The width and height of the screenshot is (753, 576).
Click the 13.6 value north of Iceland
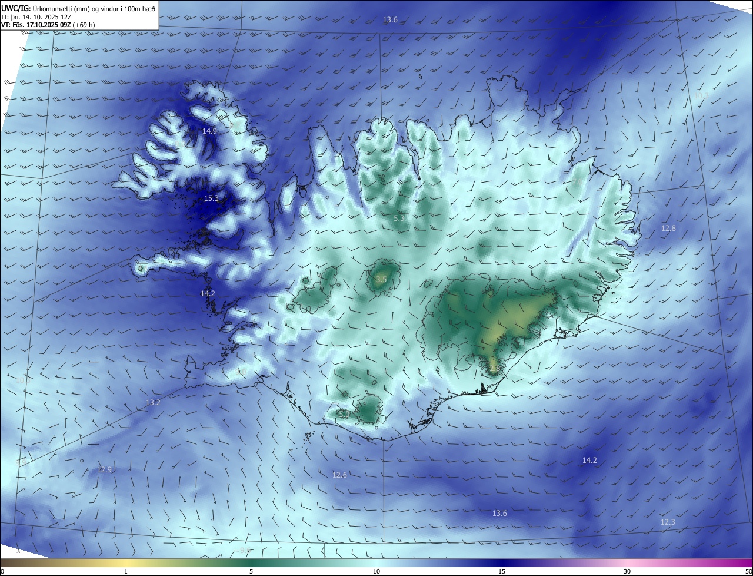391,19
